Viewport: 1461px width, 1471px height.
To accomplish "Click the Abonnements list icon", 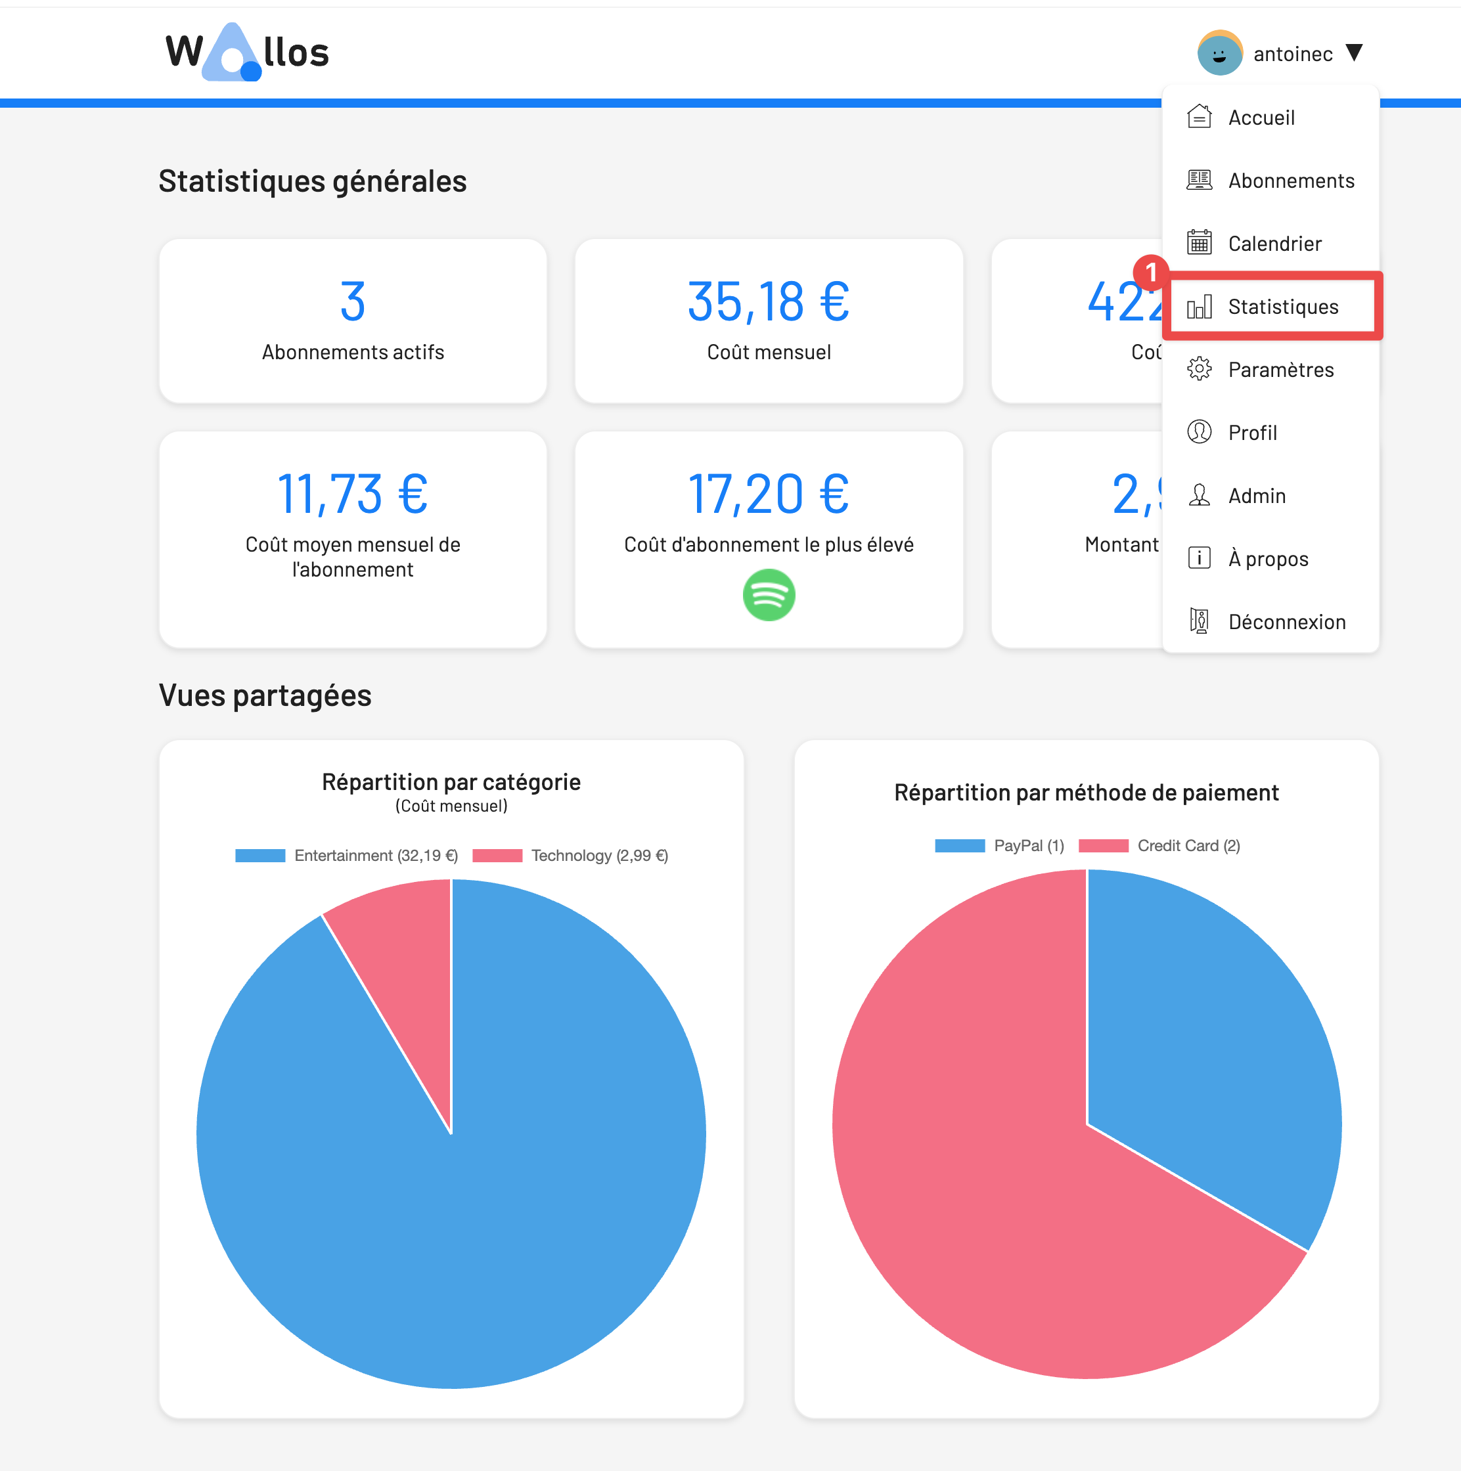I will (x=1199, y=181).
